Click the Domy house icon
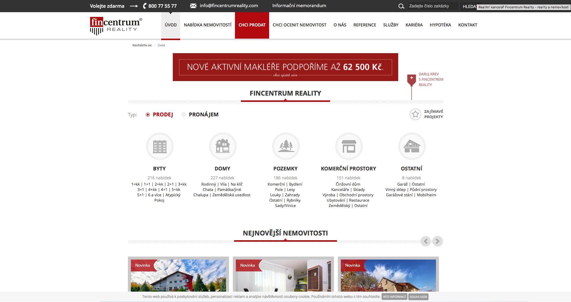 point(223,146)
